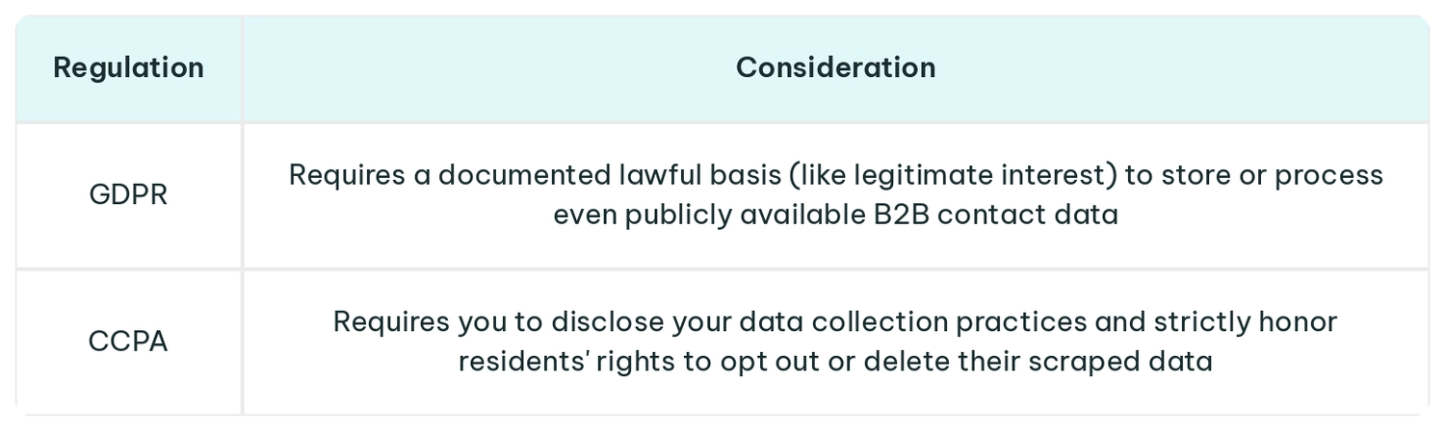Click the phrase 'strictly honor'

point(1247,322)
